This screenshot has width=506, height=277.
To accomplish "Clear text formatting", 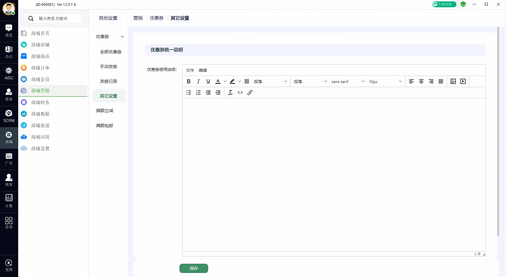I will (230, 93).
